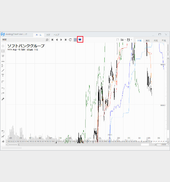Toggle the grid columns display button
The width and height of the screenshot is (170, 182).
75,40
